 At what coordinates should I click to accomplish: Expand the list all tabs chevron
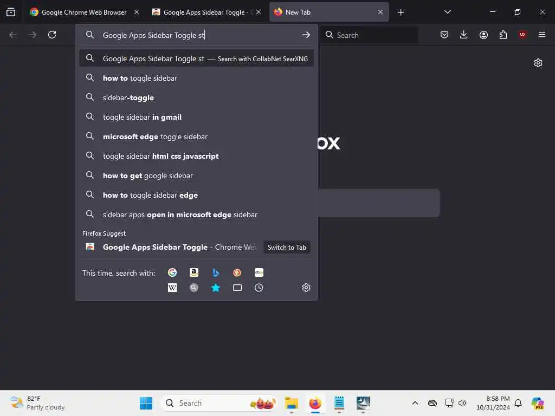[x=447, y=12]
